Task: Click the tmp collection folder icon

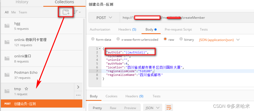Action: tap(7, 91)
